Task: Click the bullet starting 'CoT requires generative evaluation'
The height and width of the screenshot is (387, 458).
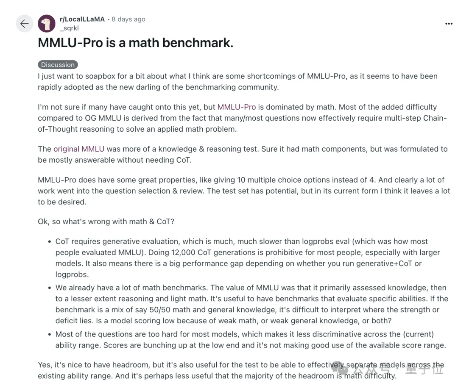Action: coord(248,258)
